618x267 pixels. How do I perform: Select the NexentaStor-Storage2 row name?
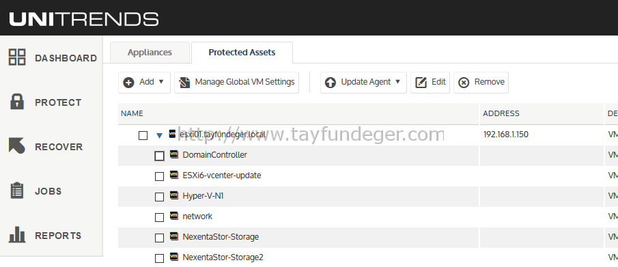pos(223,257)
